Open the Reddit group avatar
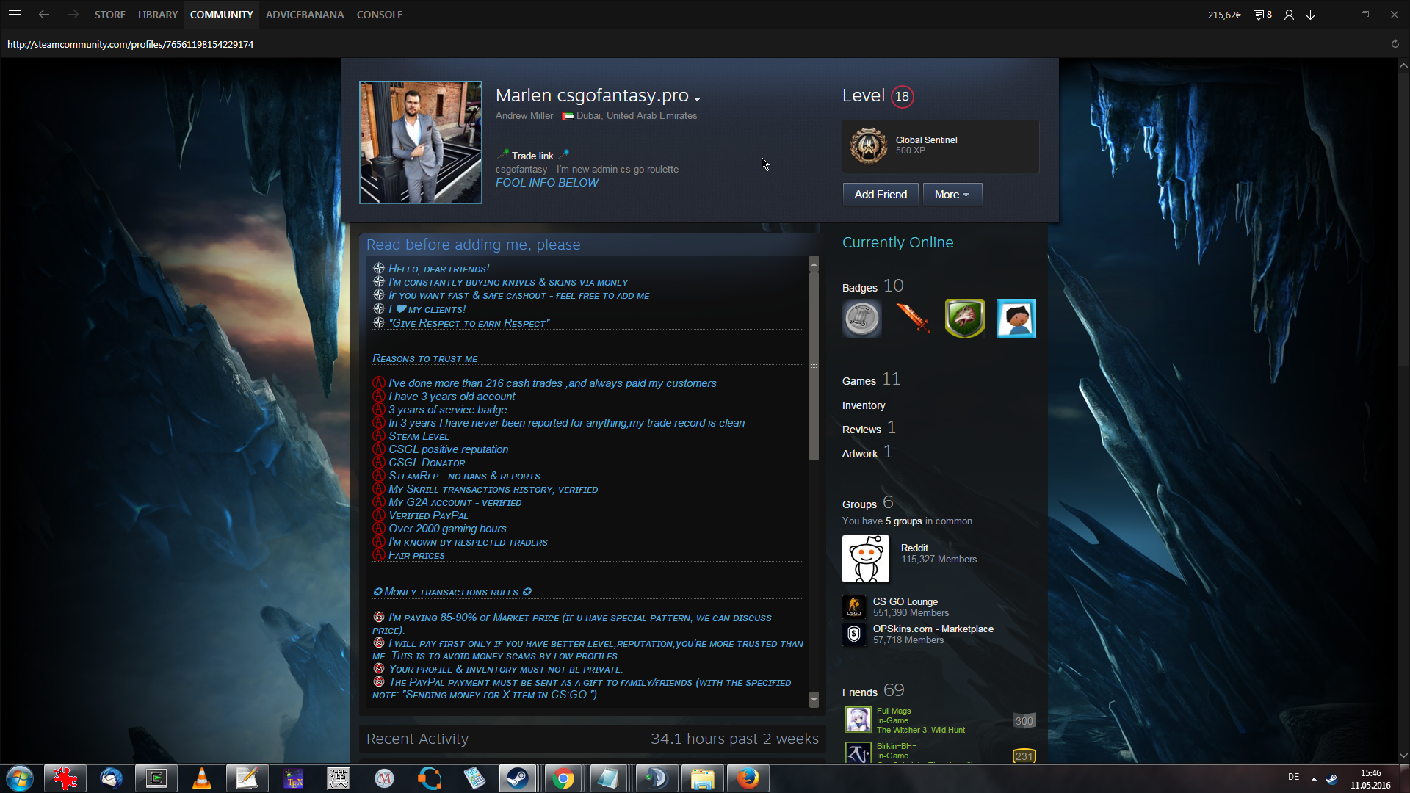Viewport: 1410px width, 793px height. [x=865, y=559]
